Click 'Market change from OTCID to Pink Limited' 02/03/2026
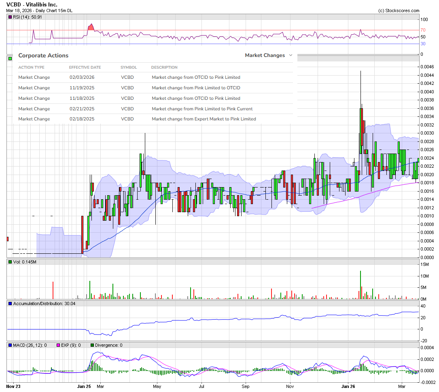 click(196, 78)
